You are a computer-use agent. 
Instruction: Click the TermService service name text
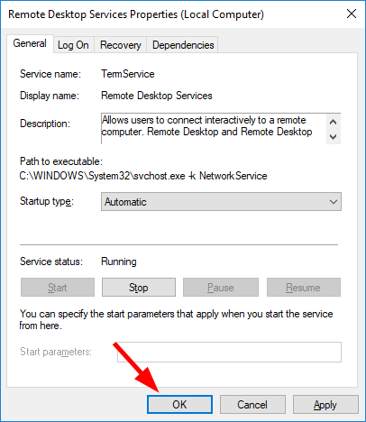point(128,74)
